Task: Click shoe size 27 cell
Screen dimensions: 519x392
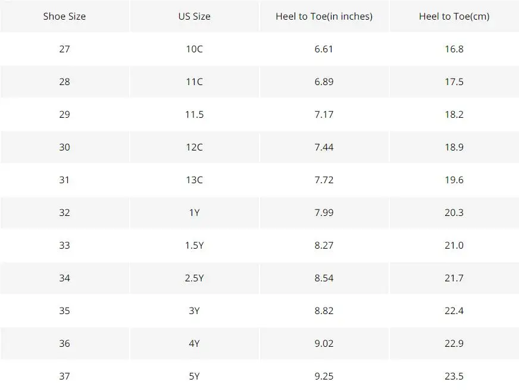Action: pyautogui.click(x=64, y=49)
